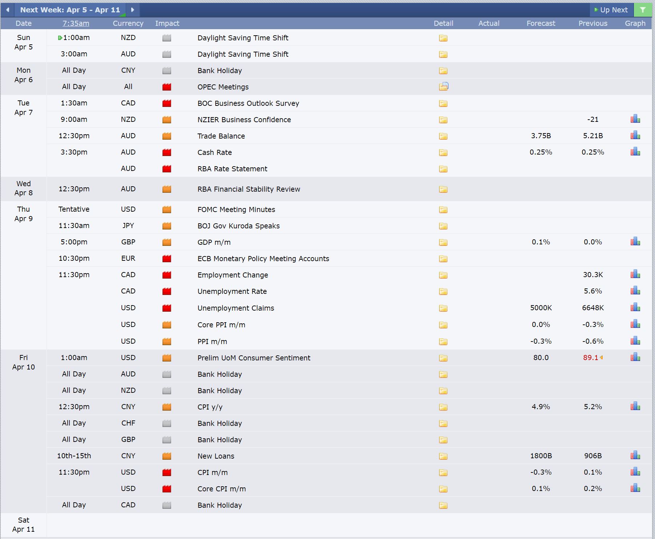Click the Impact column header
This screenshot has width=655, height=539.
(167, 23)
